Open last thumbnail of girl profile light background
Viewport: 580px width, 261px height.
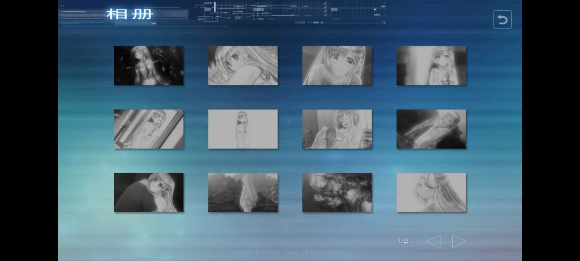pos(431,193)
